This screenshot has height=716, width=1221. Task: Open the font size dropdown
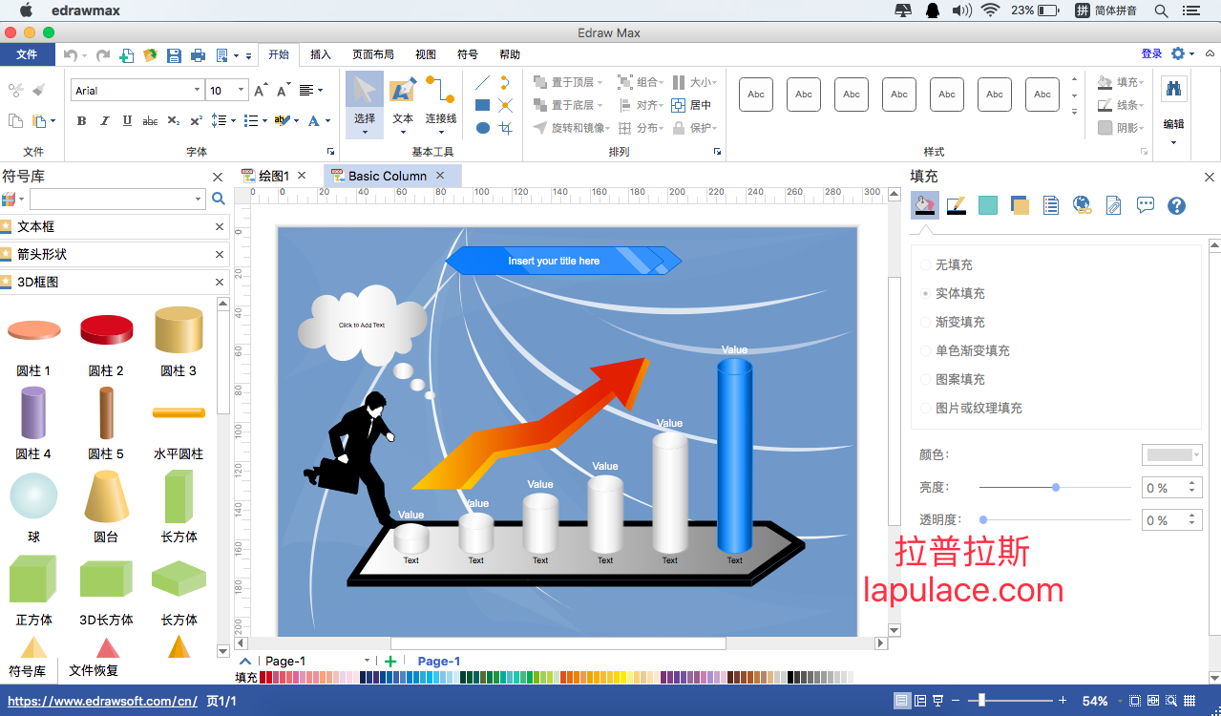click(x=240, y=91)
